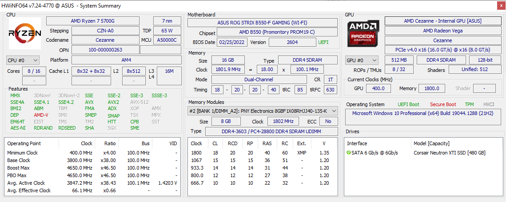Click the tRFC 630 value
This screenshot has width=506, height=202.
pyautogui.click(x=331, y=90)
